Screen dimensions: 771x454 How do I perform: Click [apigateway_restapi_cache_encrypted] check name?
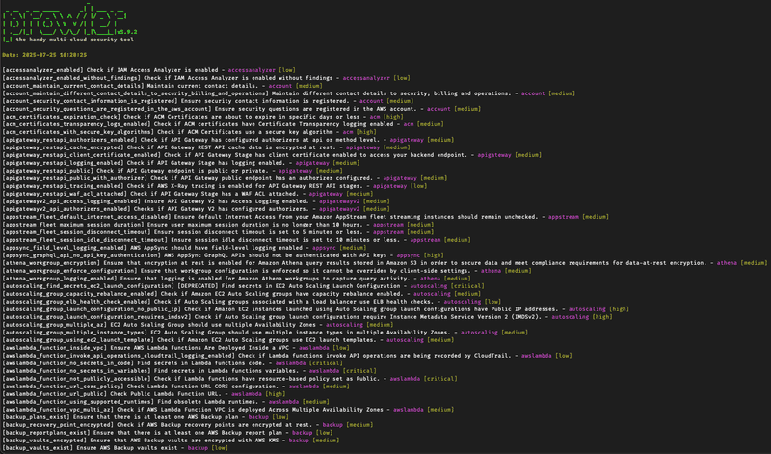63,147
